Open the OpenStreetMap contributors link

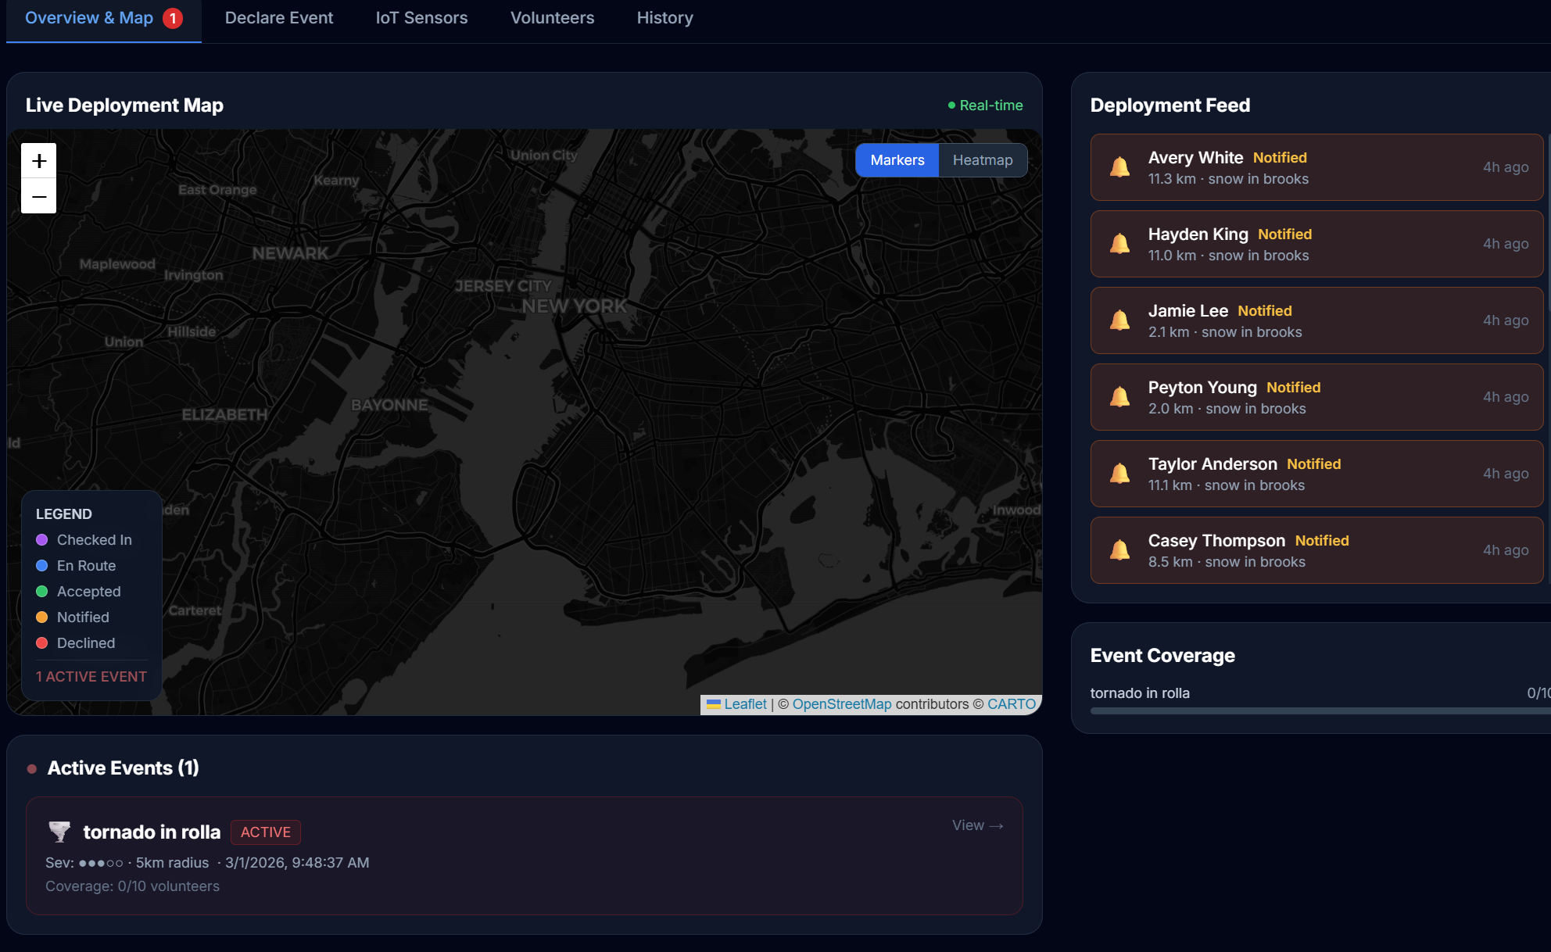tap(841, 704)
